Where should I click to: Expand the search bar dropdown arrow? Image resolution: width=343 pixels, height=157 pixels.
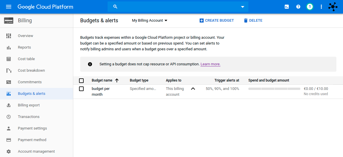[x=243, y=7]
